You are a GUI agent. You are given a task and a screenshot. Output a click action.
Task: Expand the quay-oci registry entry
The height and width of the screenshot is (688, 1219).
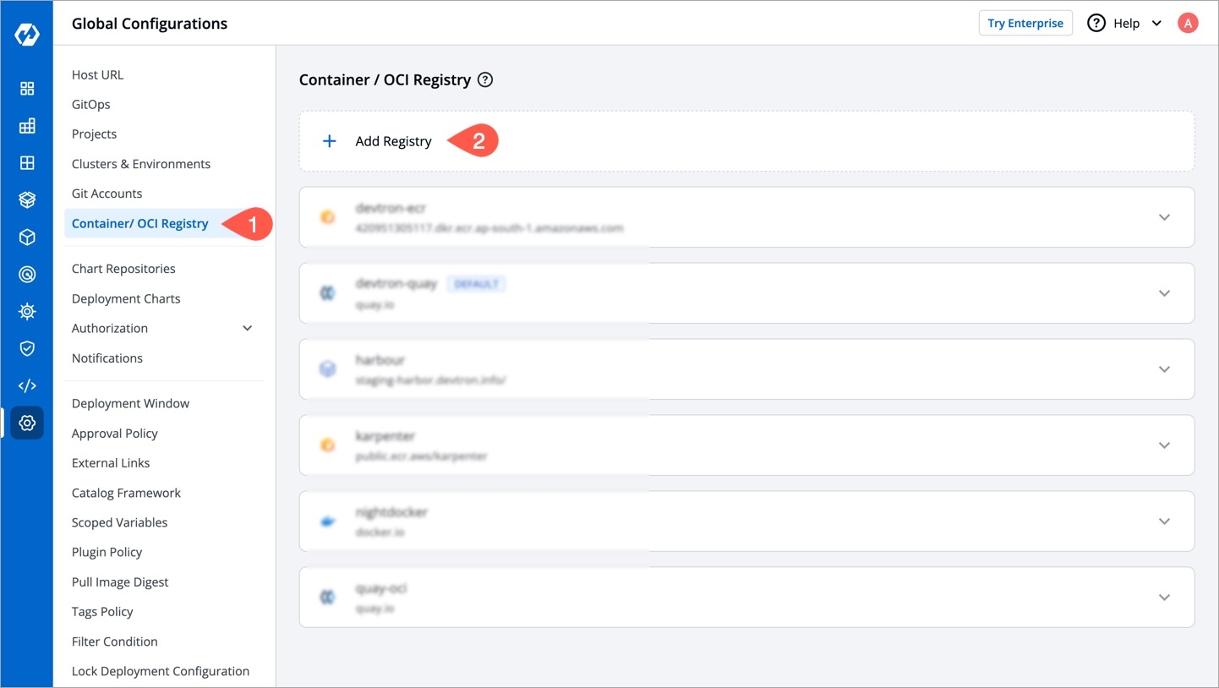pos(1164,598)
